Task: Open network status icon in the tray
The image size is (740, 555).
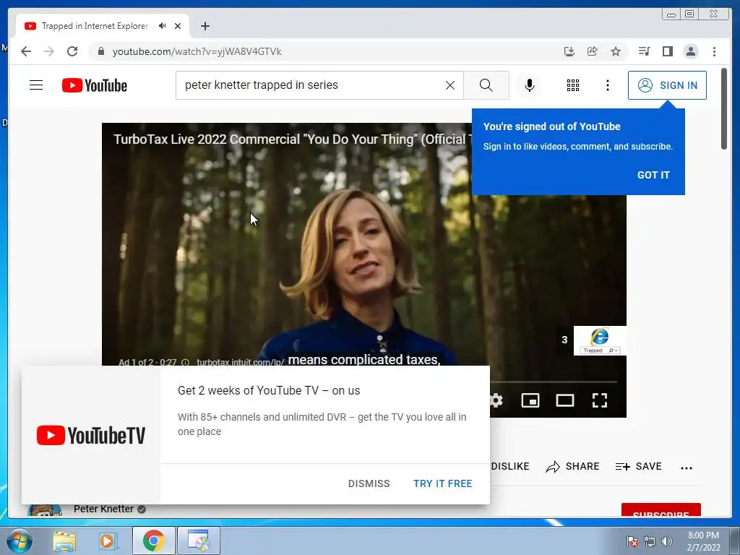Action: click(x=650, y=541)
